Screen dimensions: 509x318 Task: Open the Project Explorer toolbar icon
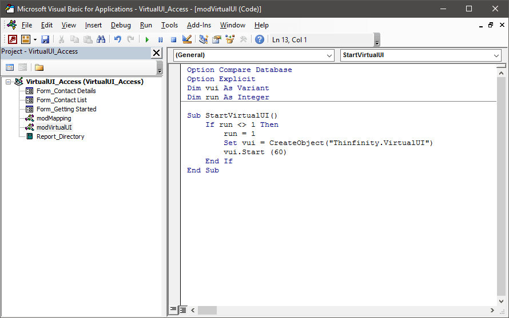click(204, 39)
